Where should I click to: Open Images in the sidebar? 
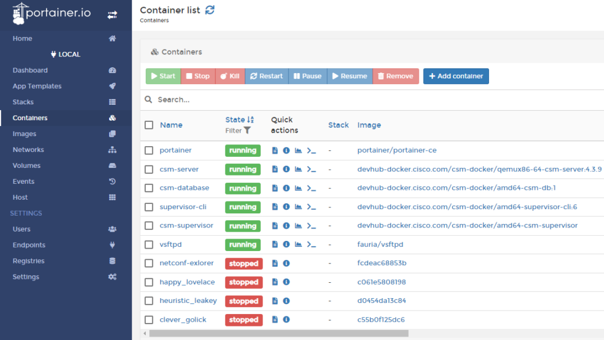point(25,134)
